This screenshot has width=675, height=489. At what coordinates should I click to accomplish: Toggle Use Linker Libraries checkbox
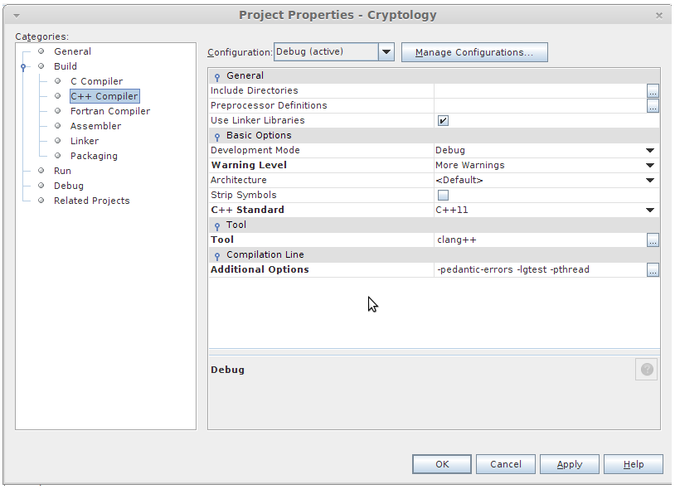coord(443,121)
